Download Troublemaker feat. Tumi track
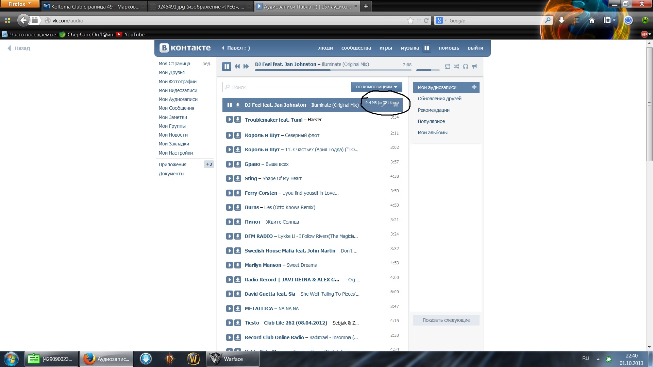Image resolution: width=653 pixels, height=367 pixels. click(238, 120)
